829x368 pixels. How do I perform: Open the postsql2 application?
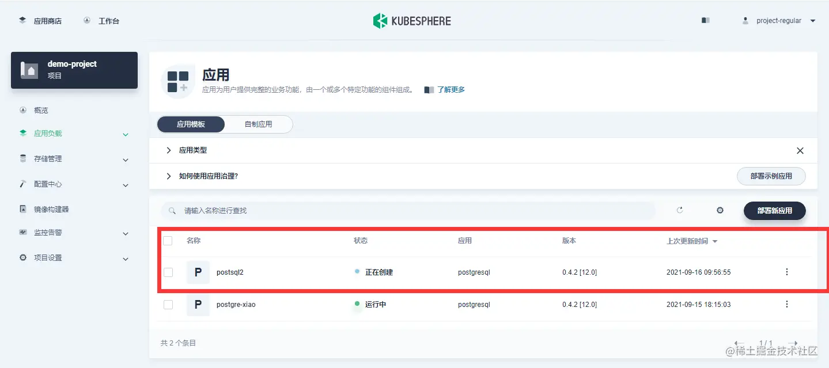pyautogui.click(x=230, y=272)
